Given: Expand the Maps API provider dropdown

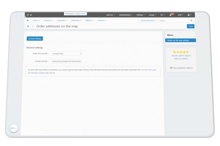Looking at the screenshot, I should tap(67, 54).
